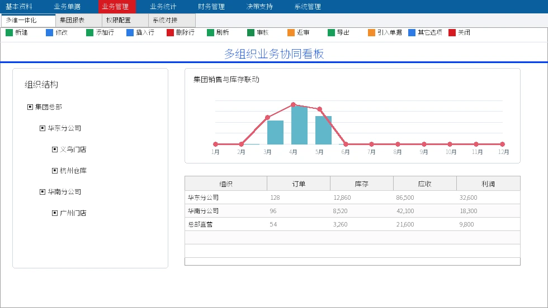Open the 基本资料 menu
Screen dimensions: 548x308
19,7
